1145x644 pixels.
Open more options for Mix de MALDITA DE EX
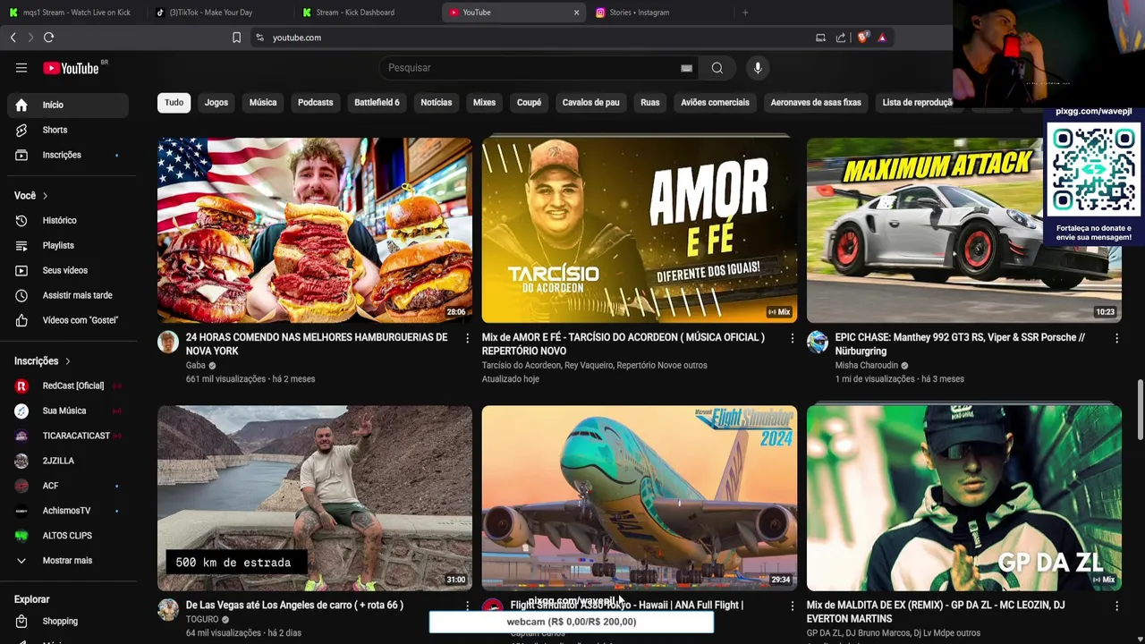pos(1116,606)
